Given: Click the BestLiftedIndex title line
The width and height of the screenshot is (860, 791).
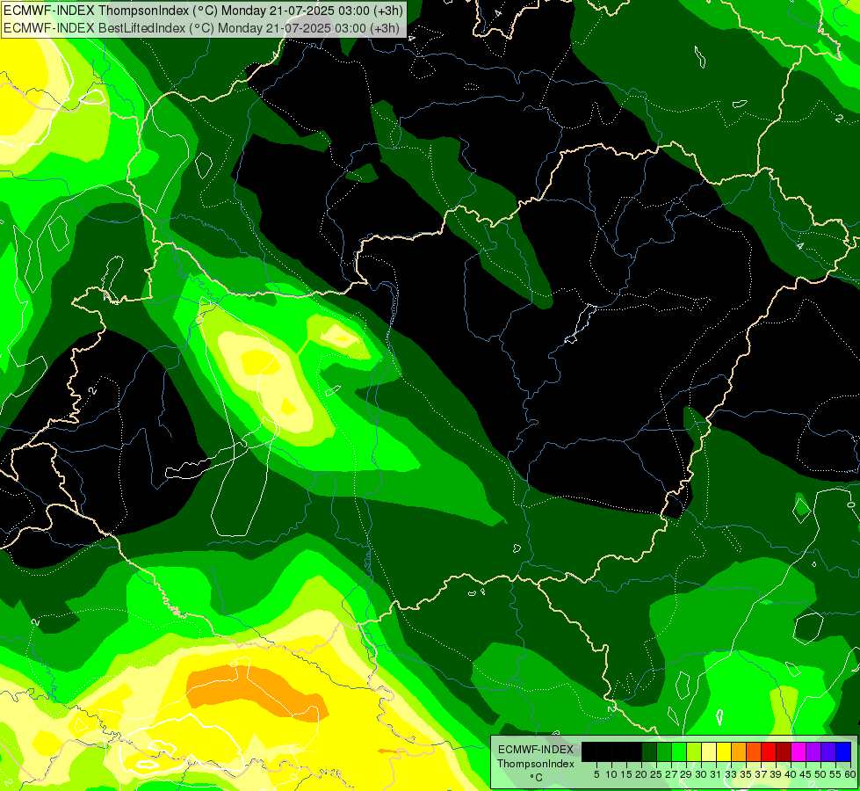Looking at the screenshot, I should 201,27.
